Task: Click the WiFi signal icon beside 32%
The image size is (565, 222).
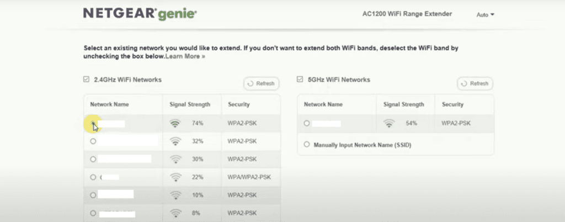Action: [175, 141]
